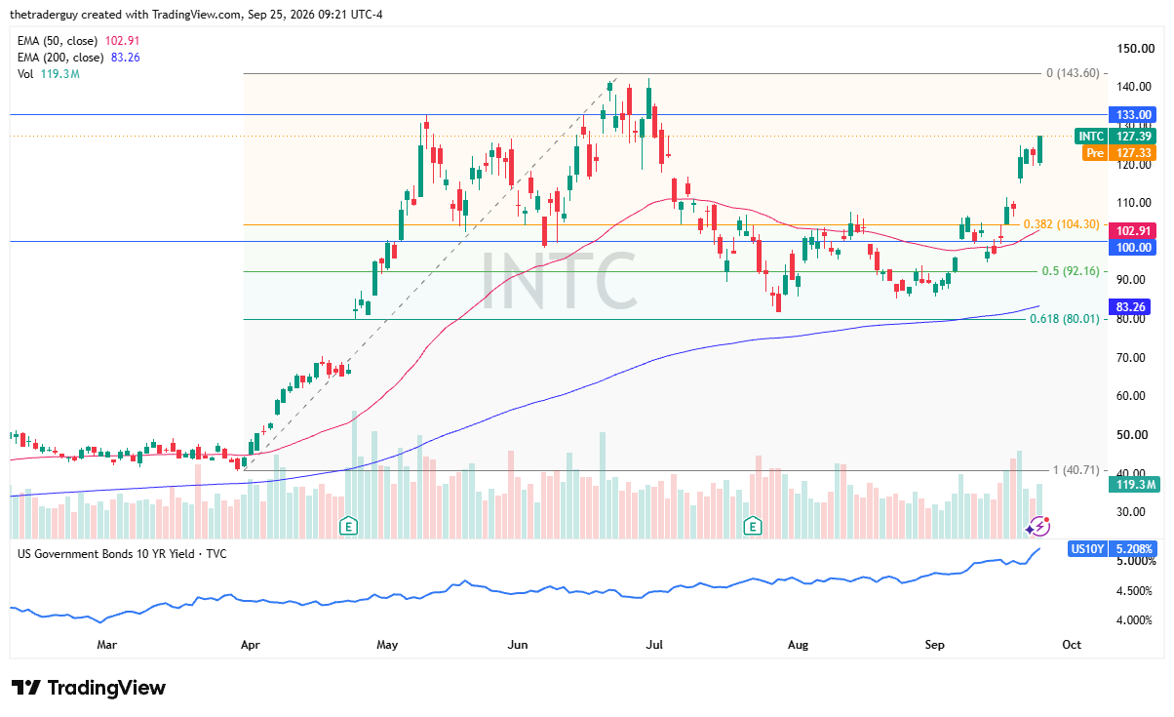
Task: Click the 'Aug' date axis label
Action: tap(799, 645)
